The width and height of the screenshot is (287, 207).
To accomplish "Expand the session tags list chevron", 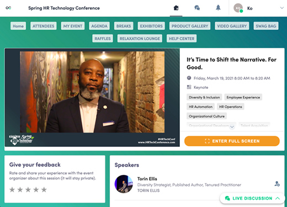I will (232, 127).
